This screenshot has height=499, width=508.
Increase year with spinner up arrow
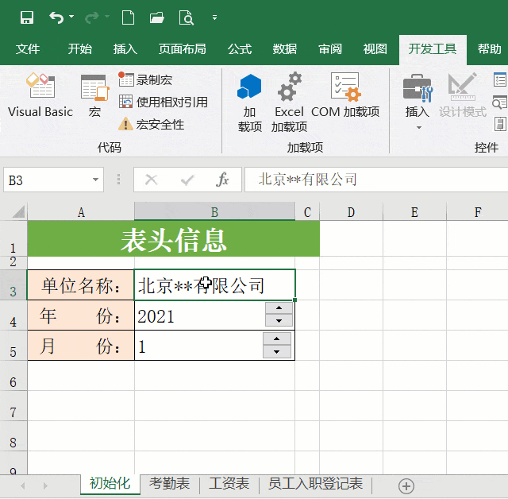pos(279,308)
